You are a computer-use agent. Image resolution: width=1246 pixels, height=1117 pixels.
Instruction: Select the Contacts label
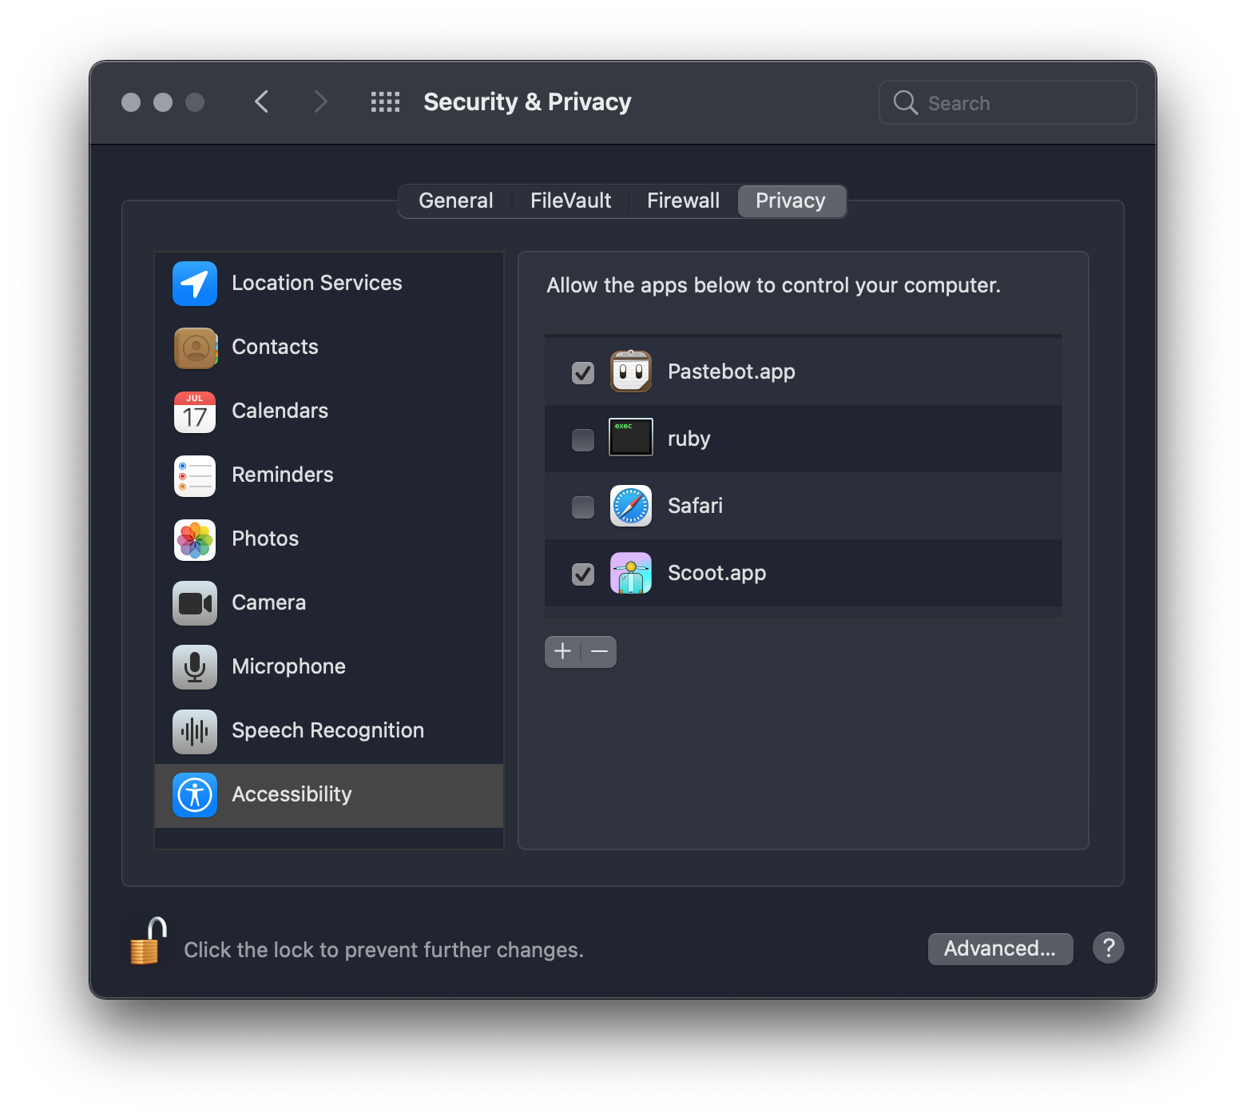pyautogui.click(x=275, y=347)
